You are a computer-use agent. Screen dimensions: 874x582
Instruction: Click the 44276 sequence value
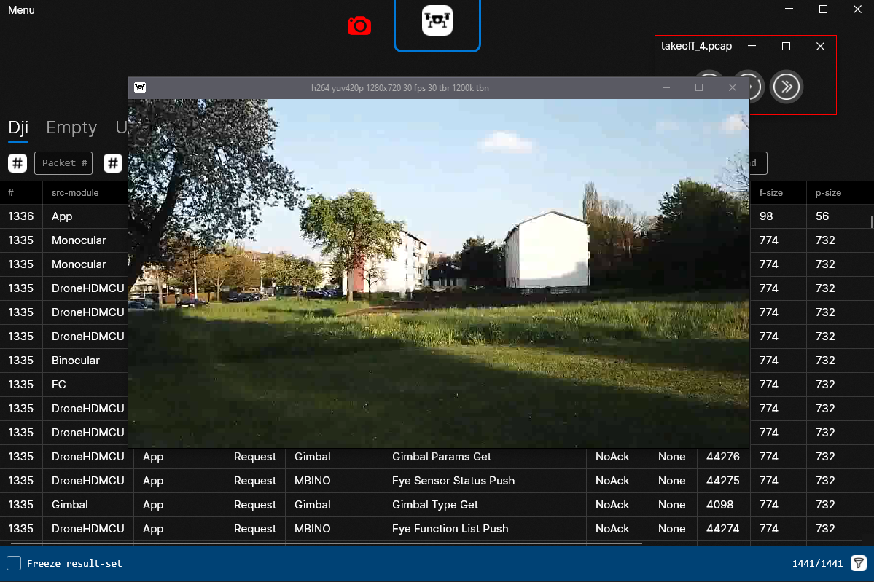tap(723, 457)
